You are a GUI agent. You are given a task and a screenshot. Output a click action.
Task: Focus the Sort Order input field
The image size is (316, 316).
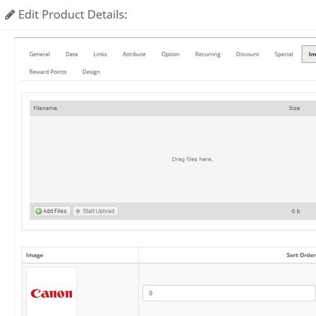(229, 293)
